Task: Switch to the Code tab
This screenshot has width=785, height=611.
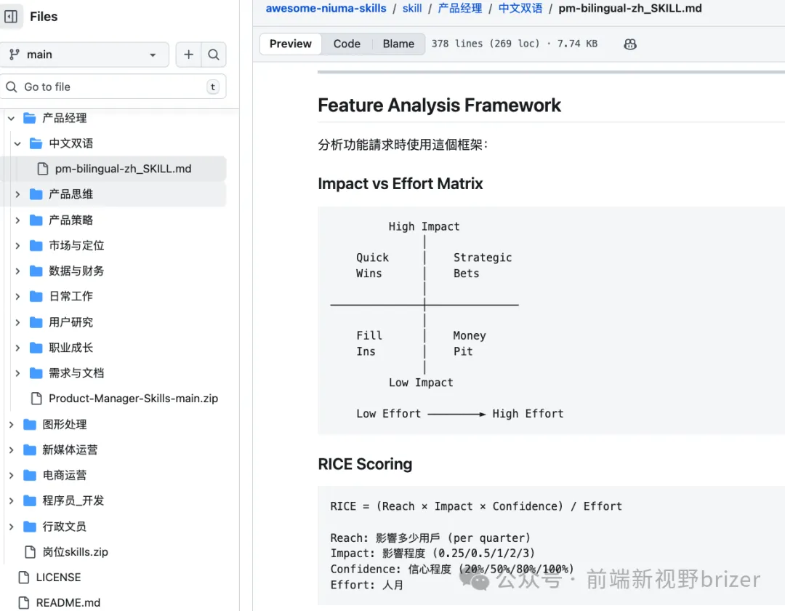Action: pyautogui.click(x=347, y=44)
